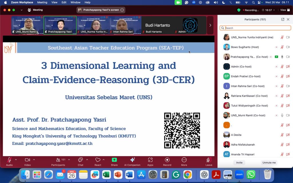This screenshot has height=183, width=293.
Task: Expand Chat options caret
Action: point(87,160)
